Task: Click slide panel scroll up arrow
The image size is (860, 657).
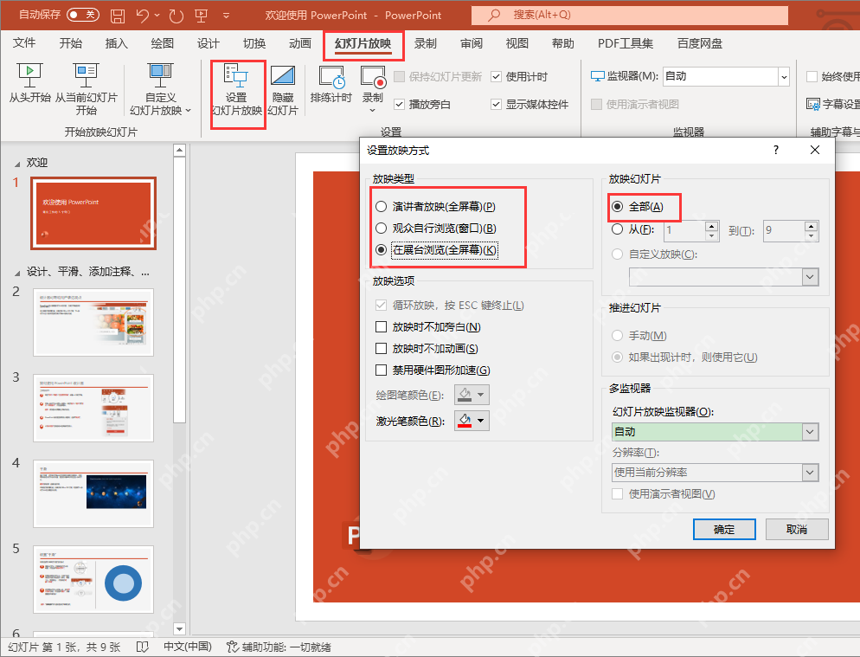Action: click(179, 150)
